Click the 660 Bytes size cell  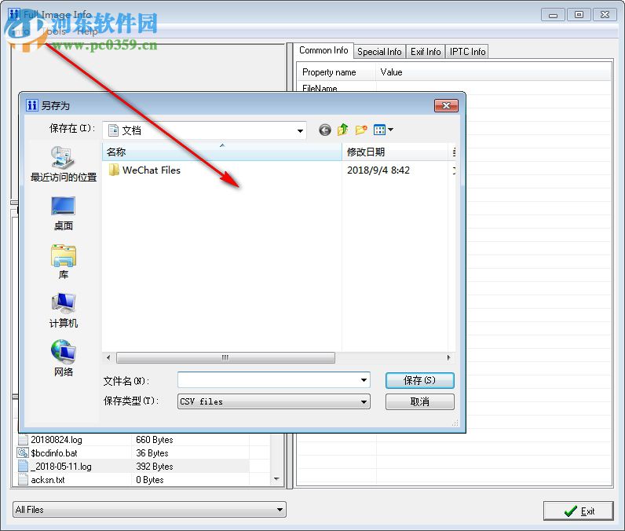pyautogui.click(x=154, y=440)
